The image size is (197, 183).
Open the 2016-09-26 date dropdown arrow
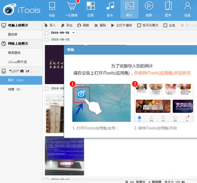coord(74,33)
